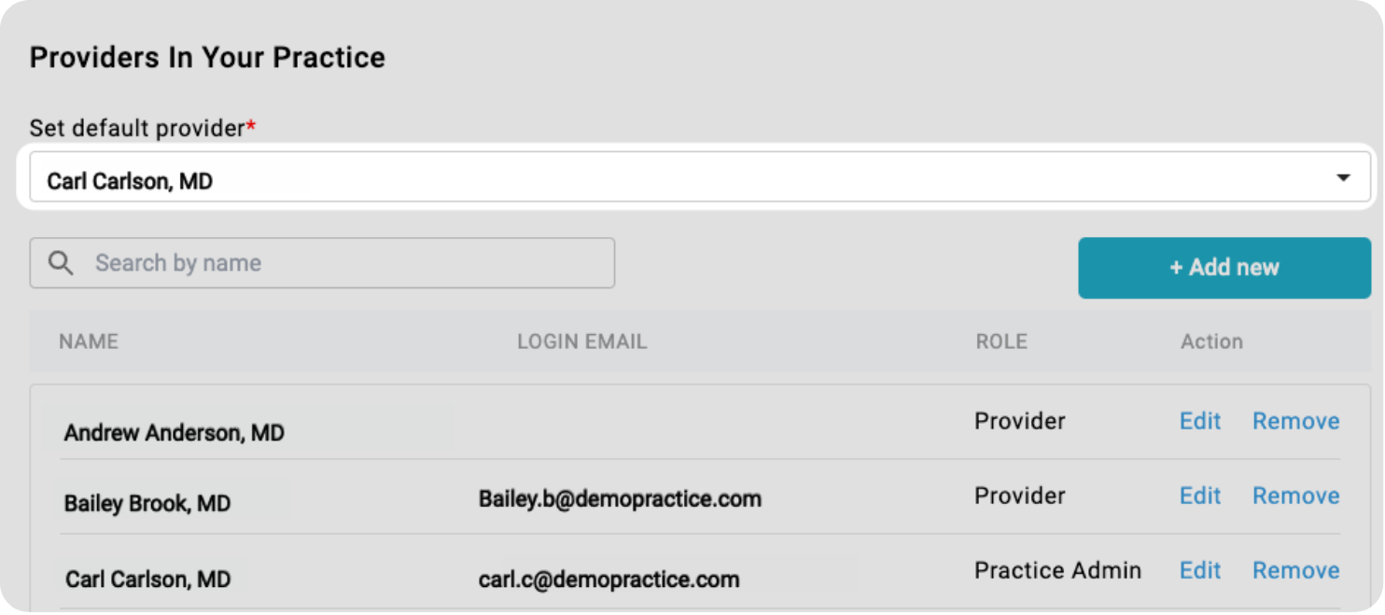1385x615 pixels.
Task: Click carl.c@demopractice.com email
Action: (609, 580)
